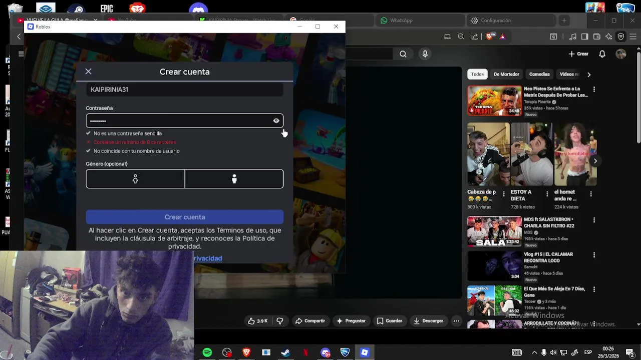
Task: Open YouTube hamburger guide menu
Action: (x=21, y=54)
